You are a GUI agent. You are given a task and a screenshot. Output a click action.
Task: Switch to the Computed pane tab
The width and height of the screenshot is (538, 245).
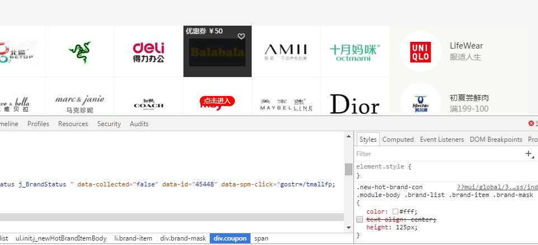point(398,140)
